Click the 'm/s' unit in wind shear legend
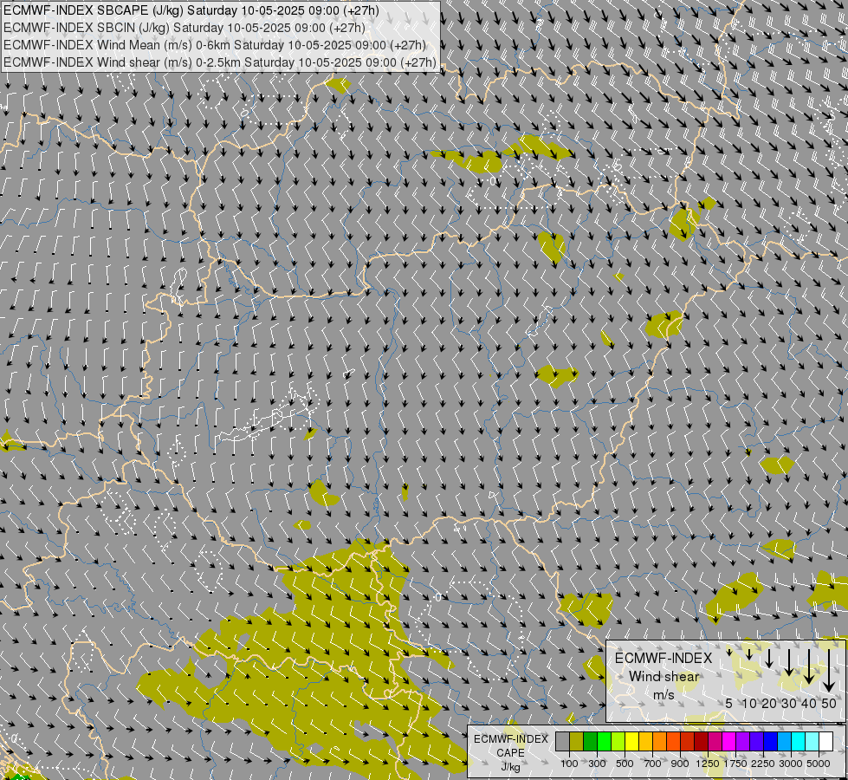This screenshot has width=848, height=780. 664,694
